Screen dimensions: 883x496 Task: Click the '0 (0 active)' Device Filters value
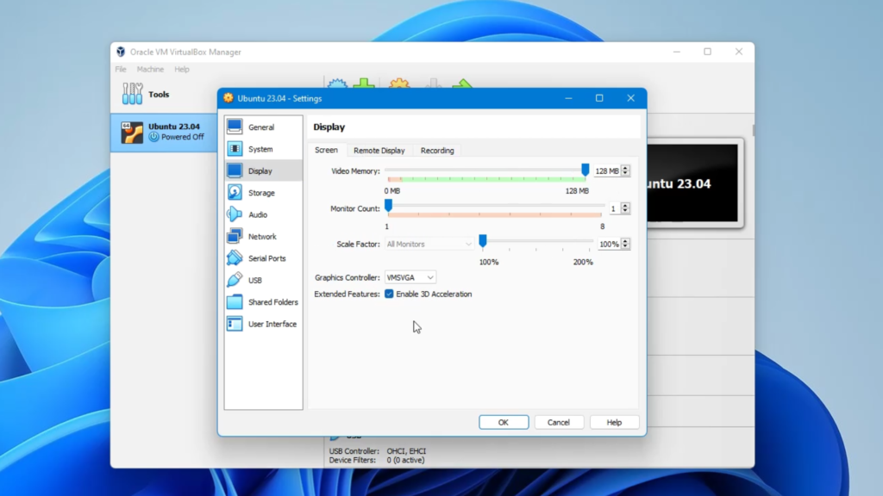[405, 460]
